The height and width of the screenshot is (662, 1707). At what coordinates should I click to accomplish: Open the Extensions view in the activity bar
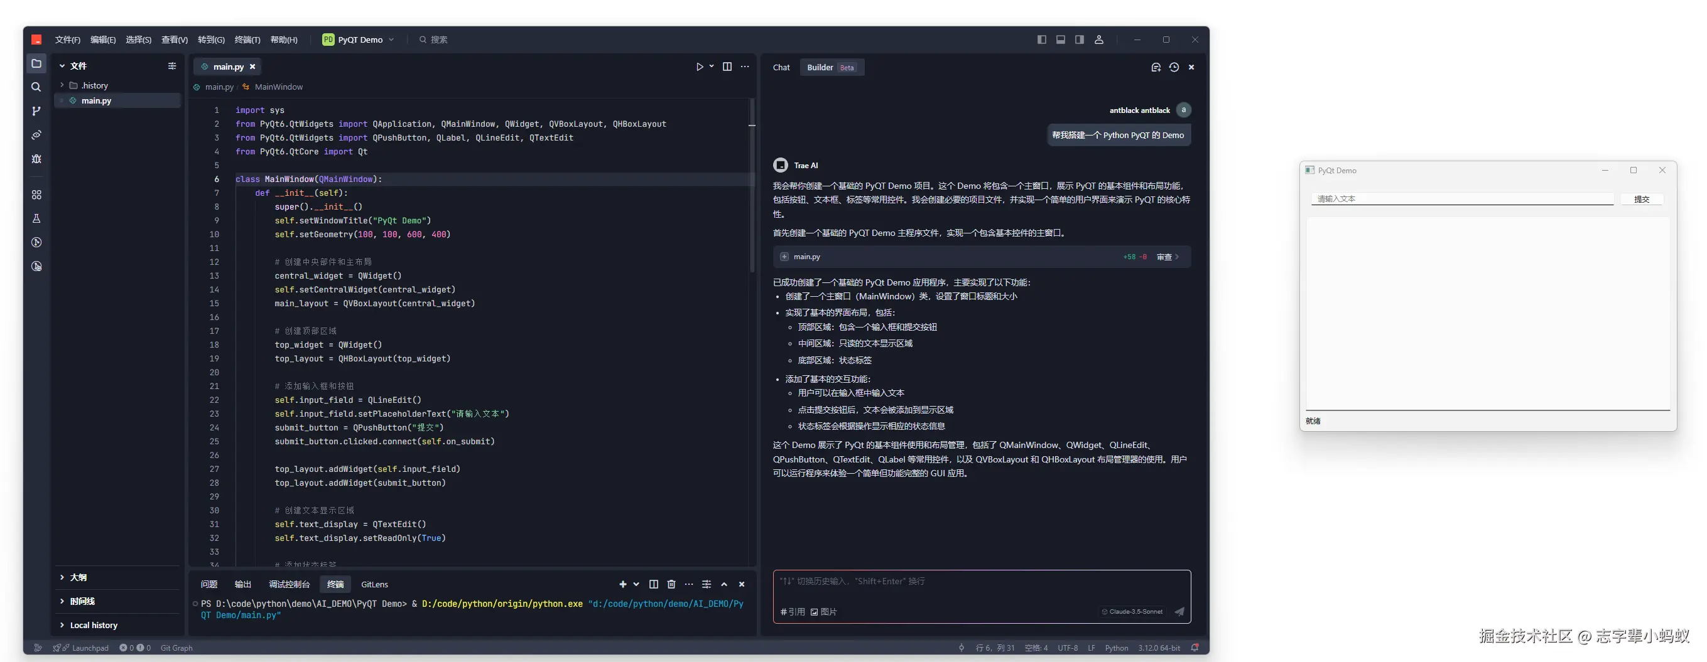[36, 195]
